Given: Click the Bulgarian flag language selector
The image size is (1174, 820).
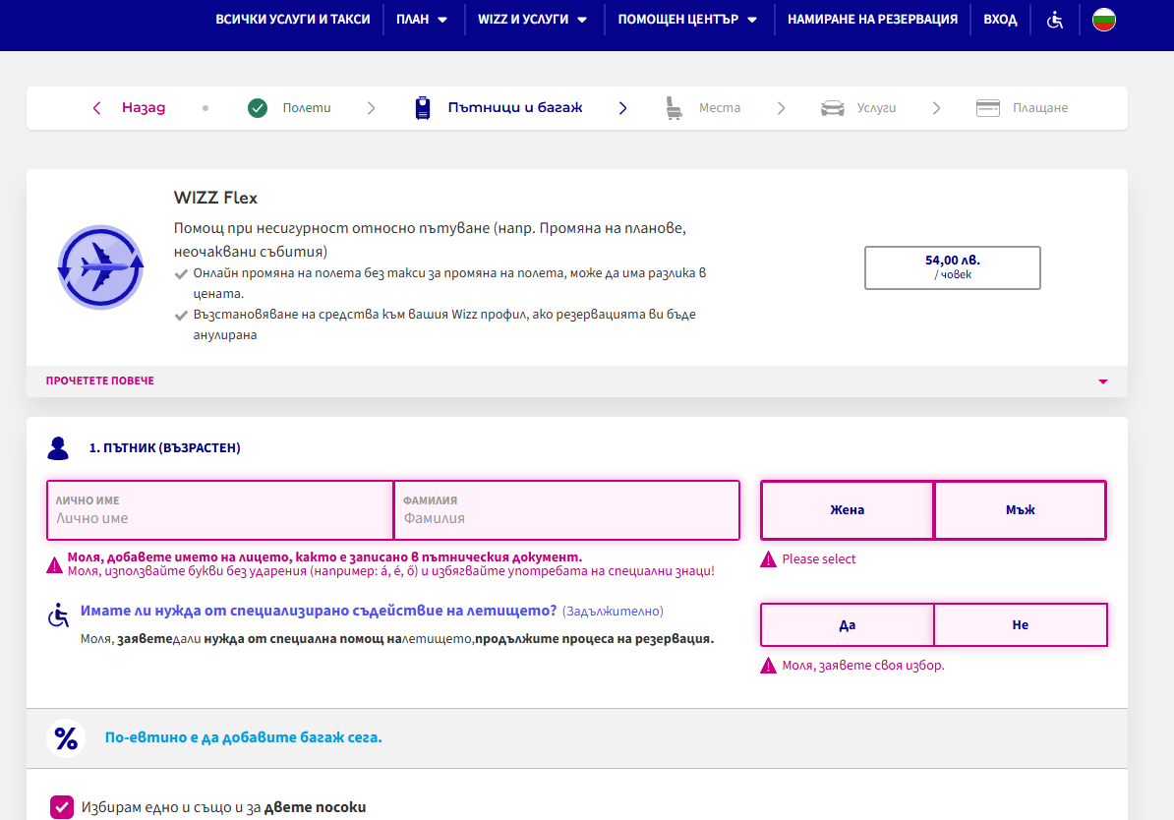Looking at the screenshot, I should click(1103, 20).
